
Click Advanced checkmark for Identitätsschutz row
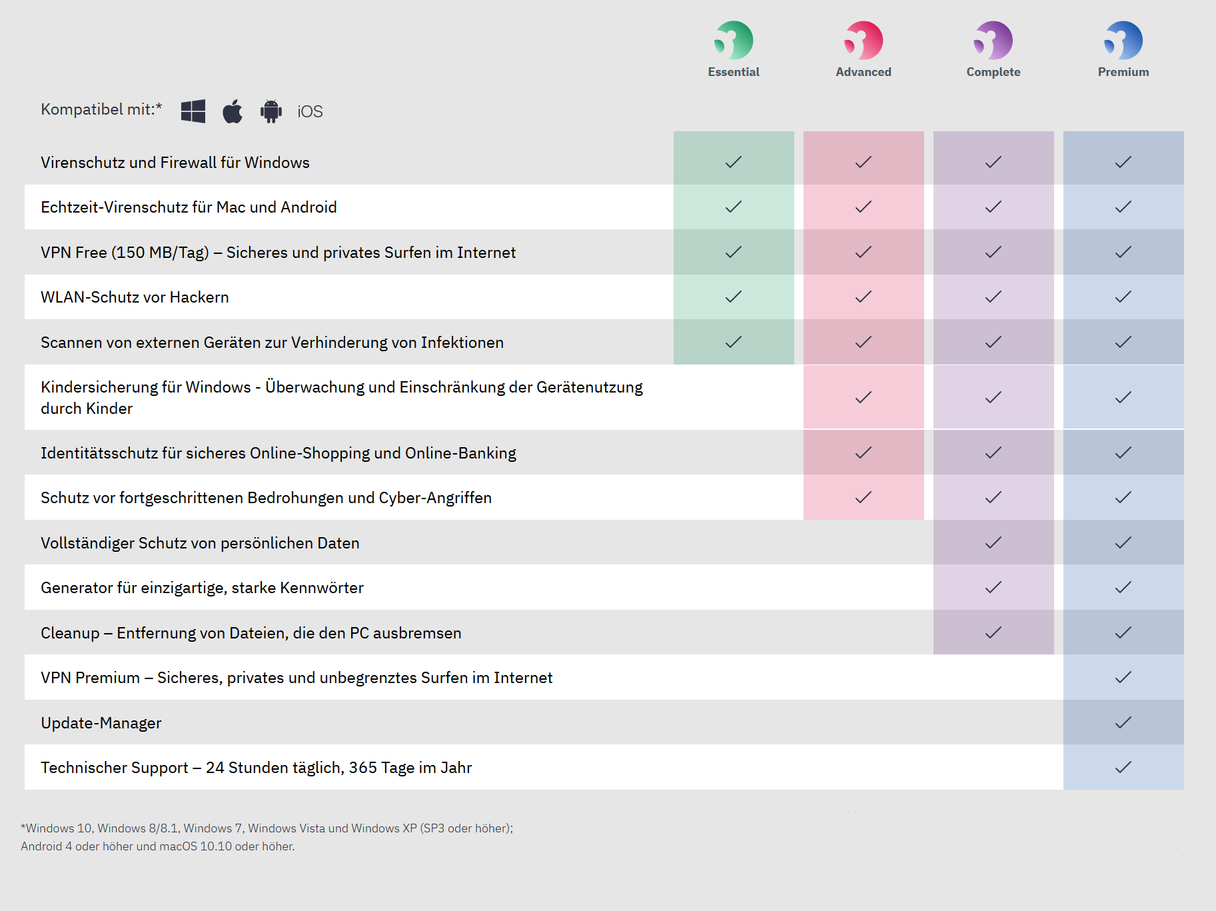coord(864,453)
